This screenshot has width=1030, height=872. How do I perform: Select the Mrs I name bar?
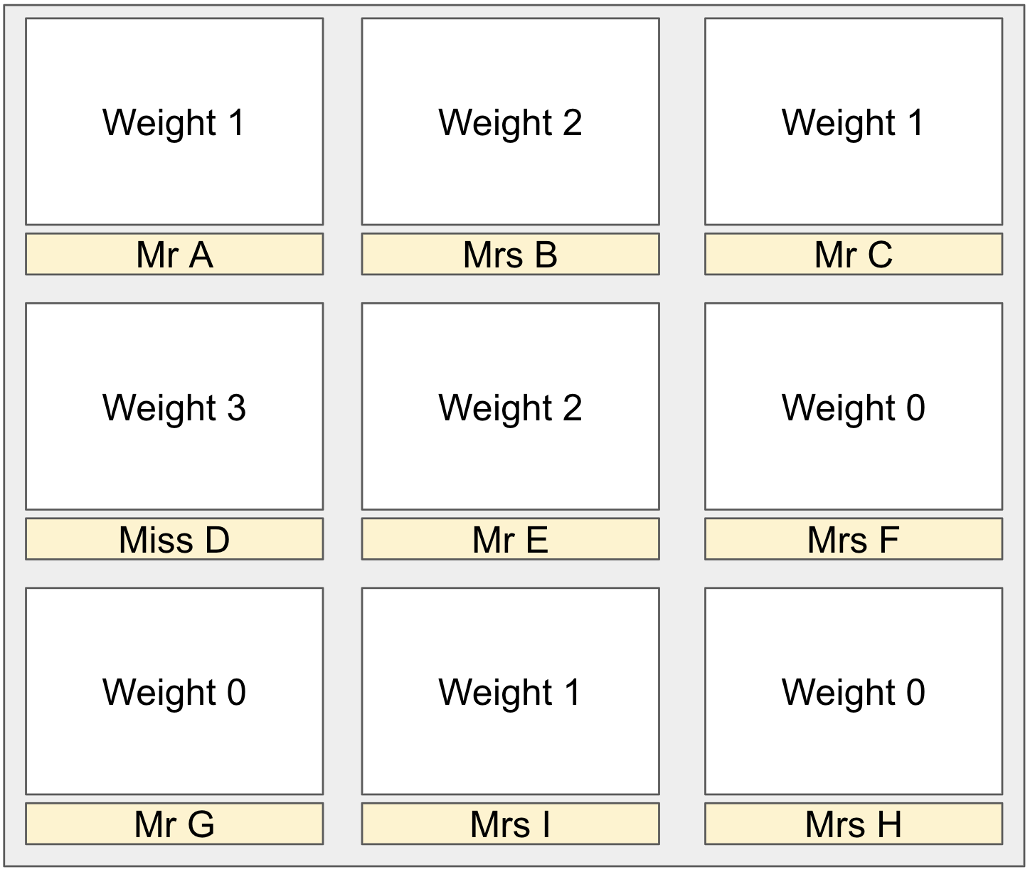510,824
